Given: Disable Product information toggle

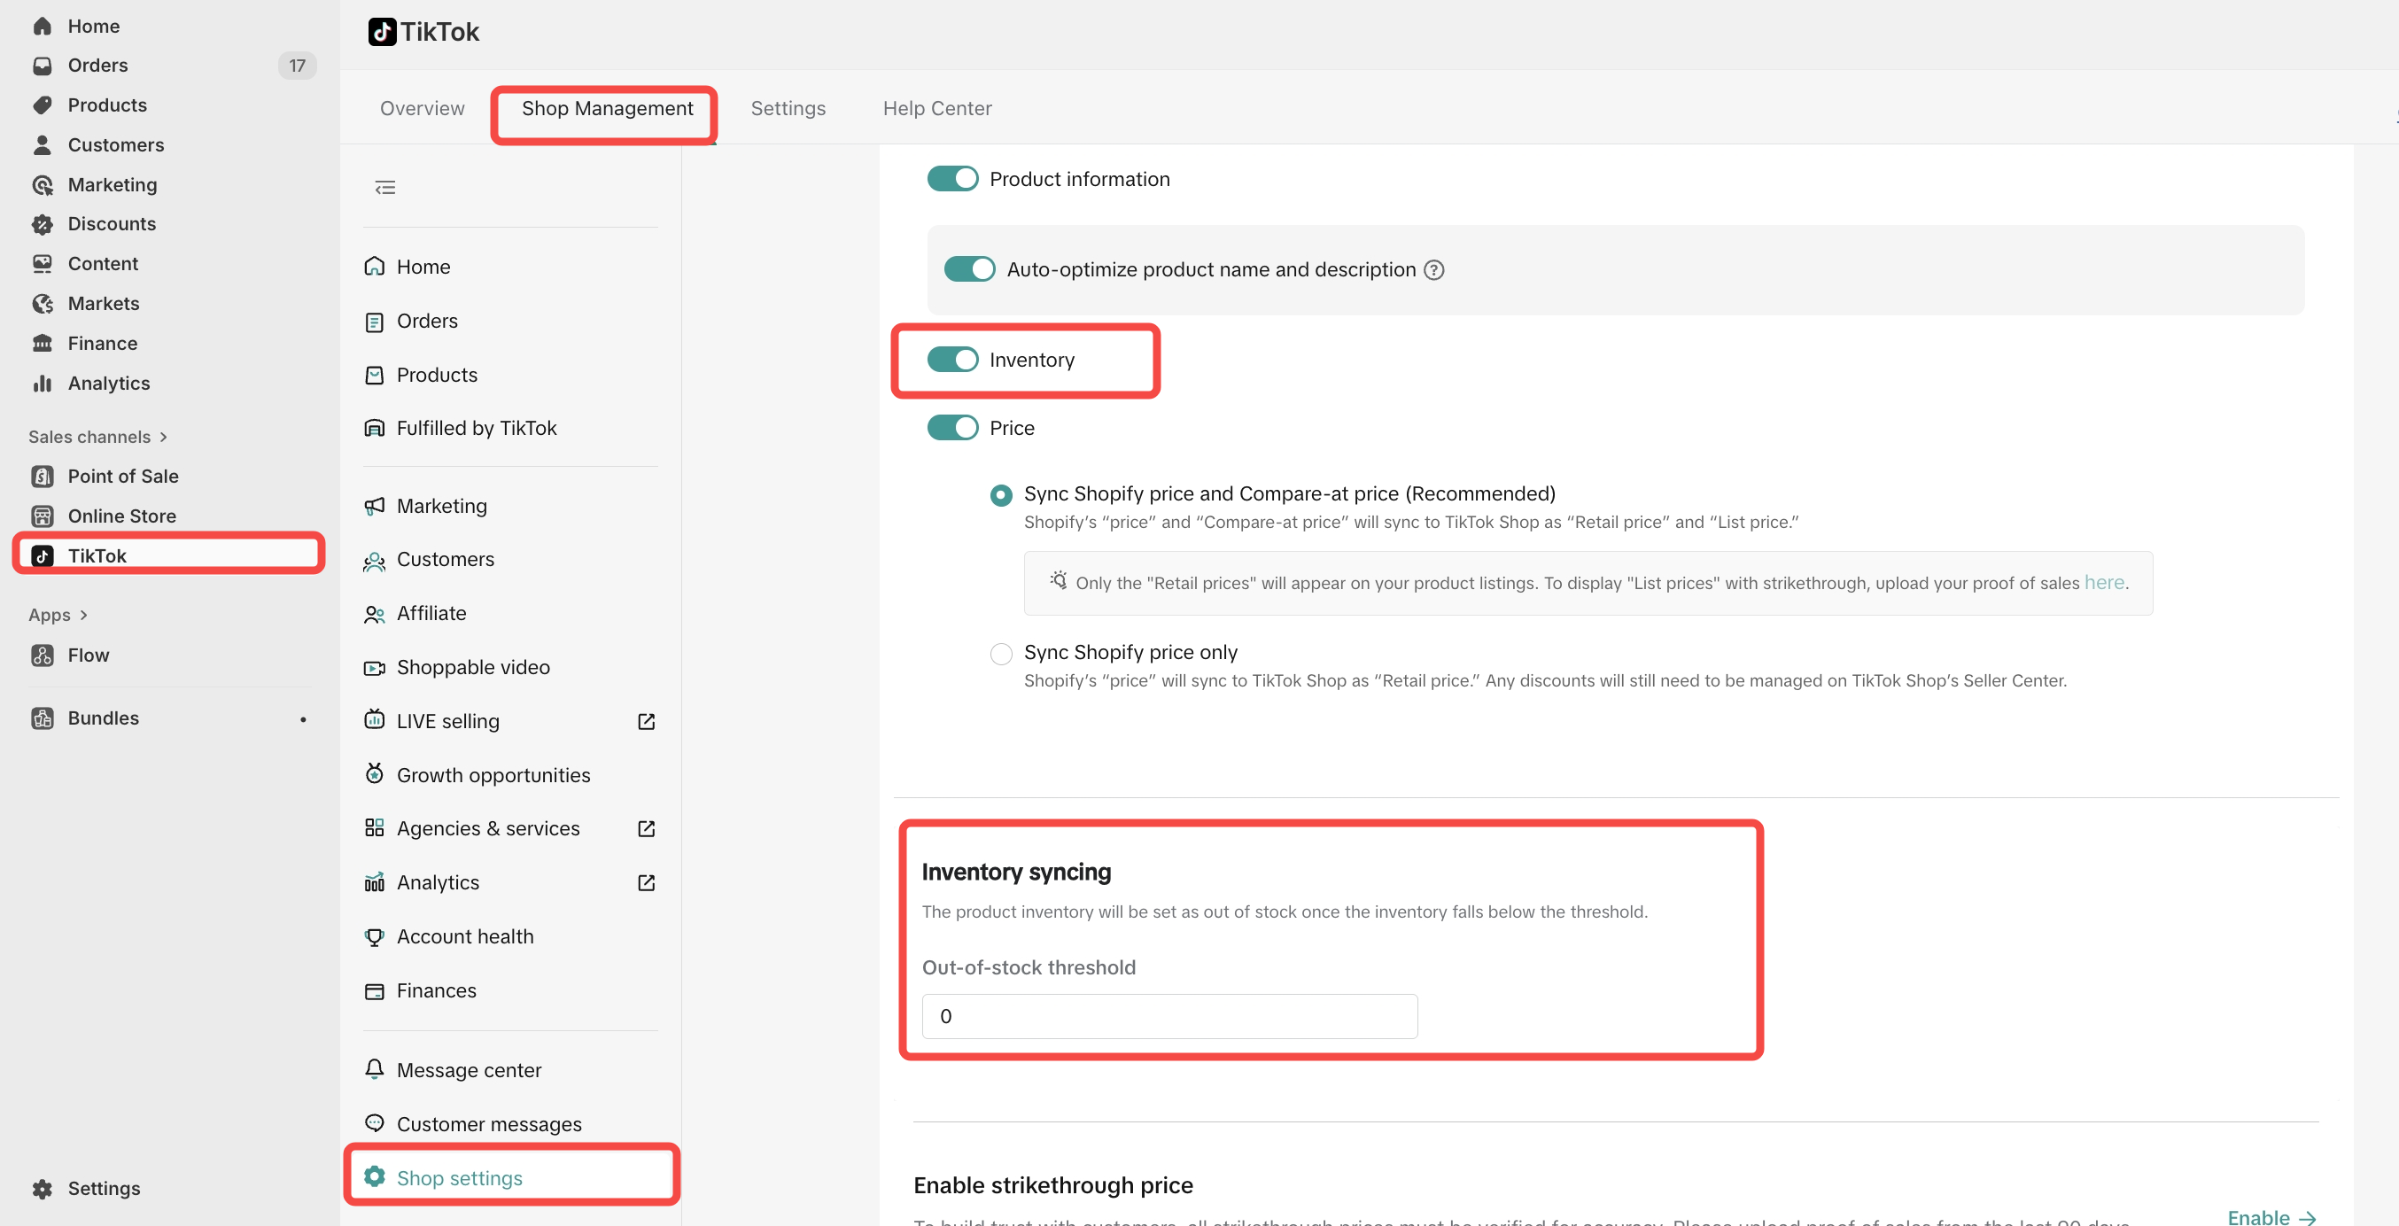Looking at the screenshot, I should (951, 179).
